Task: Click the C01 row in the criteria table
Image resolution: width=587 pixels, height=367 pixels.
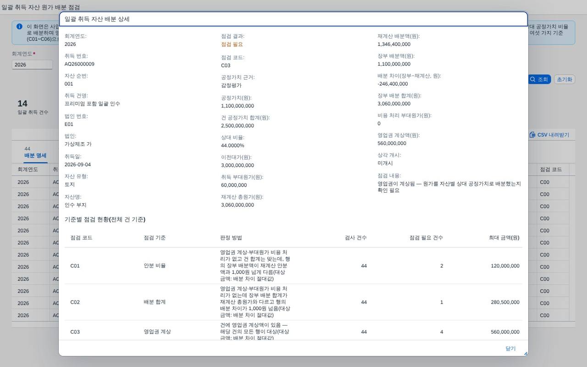Action: [293, 266]
